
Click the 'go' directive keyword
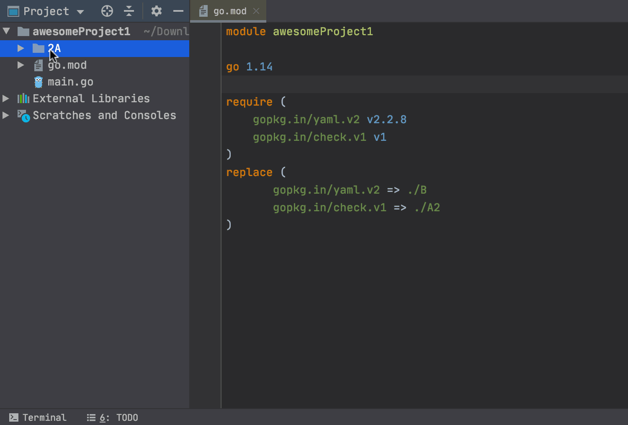[x=232, y=67]
